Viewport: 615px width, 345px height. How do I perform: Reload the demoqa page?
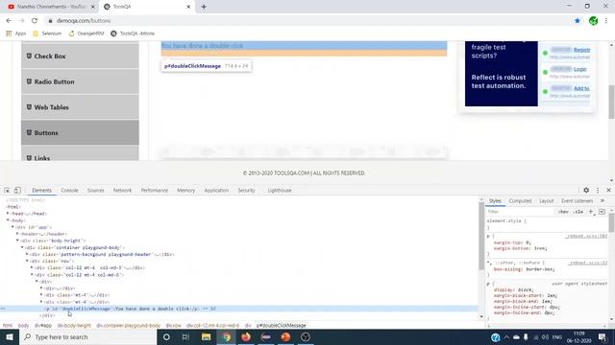[35, 21]
